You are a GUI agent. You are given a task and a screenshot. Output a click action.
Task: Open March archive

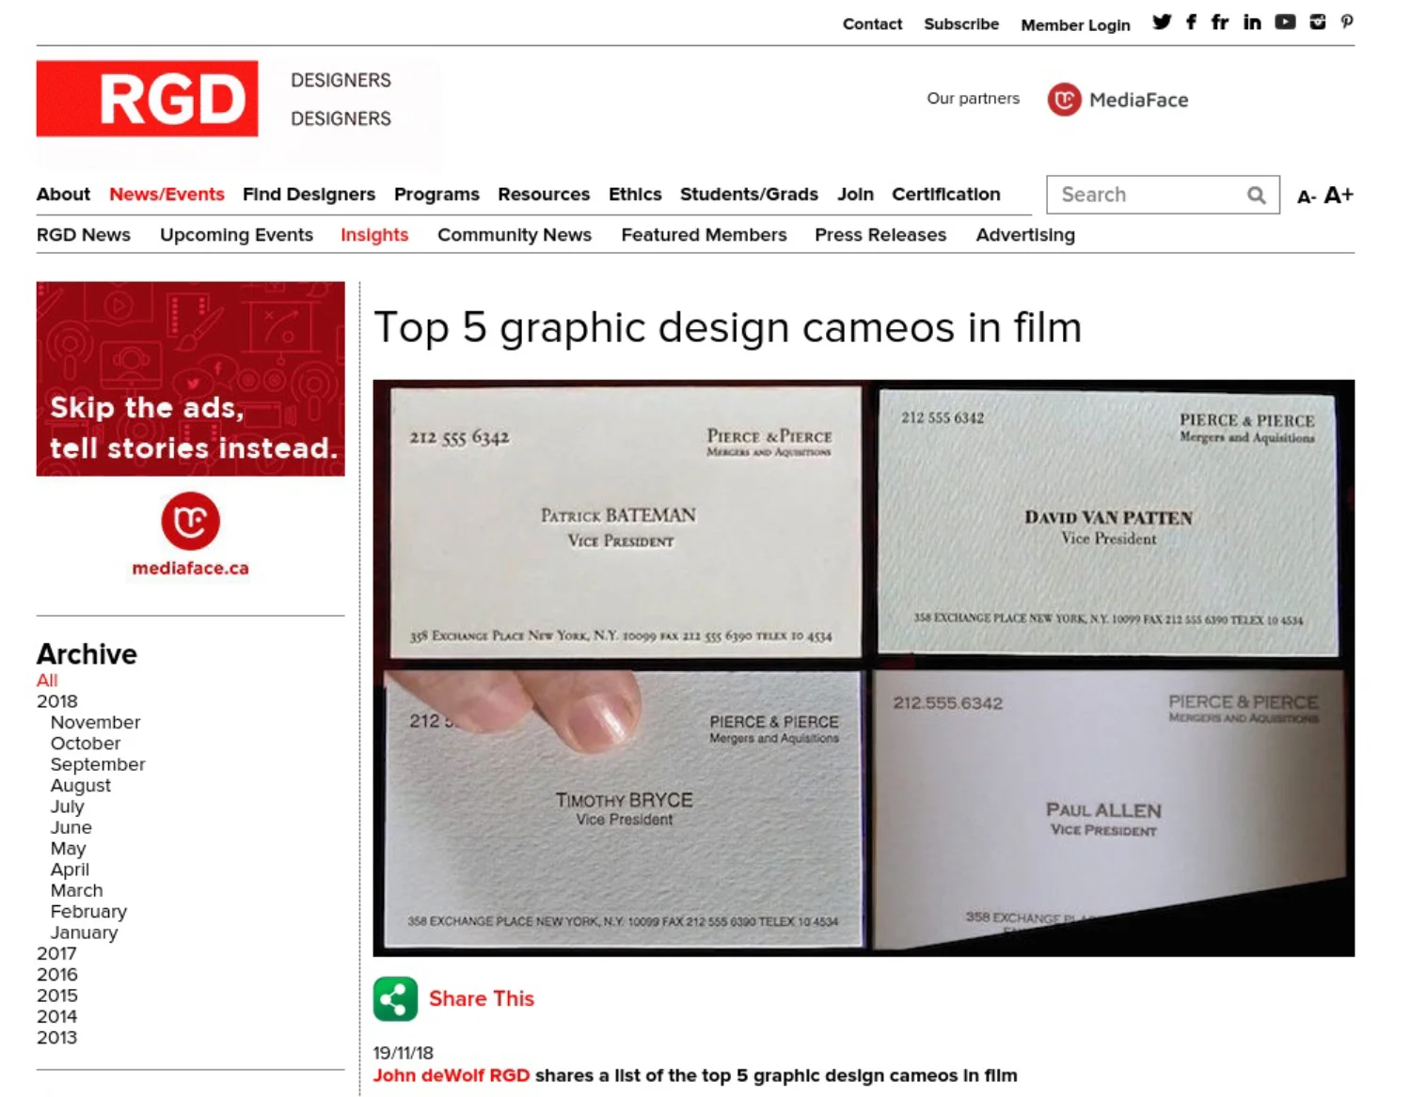[77, 890]
